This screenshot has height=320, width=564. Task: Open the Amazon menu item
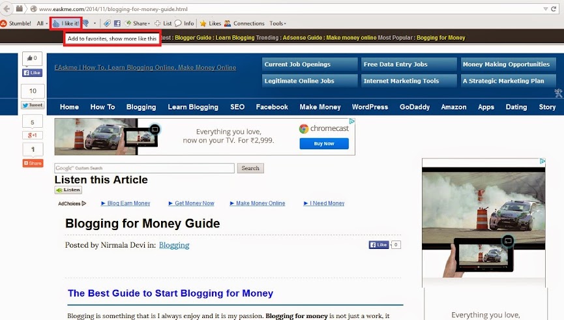coord(454,107)
